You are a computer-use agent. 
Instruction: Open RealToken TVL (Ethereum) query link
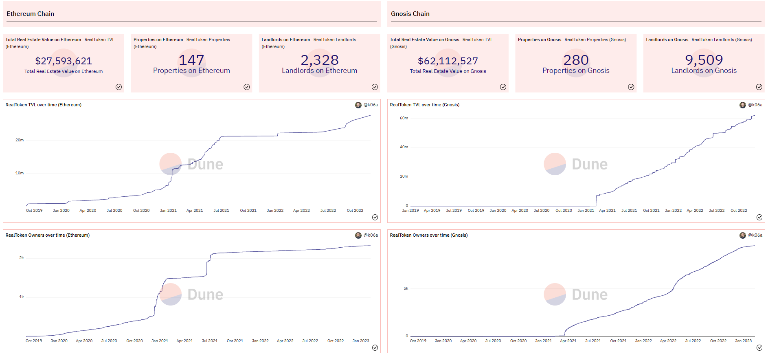coord(99,40)
